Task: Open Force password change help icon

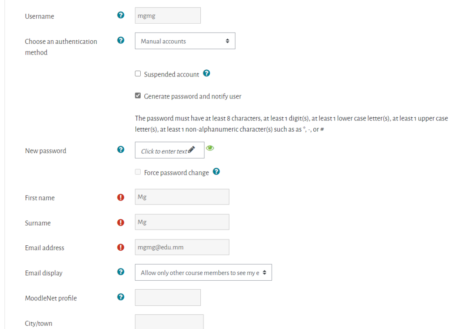Action: pyautogui.click(x=217, y=171)
